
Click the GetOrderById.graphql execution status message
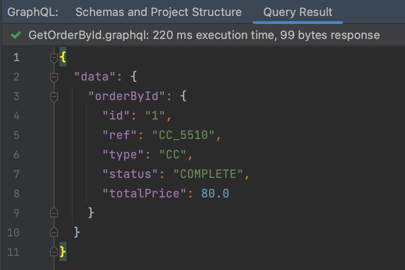(x=204, y=35)
